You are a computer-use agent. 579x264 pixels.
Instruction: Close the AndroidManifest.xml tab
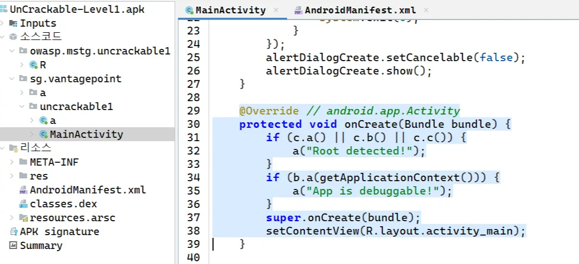tap(426, 11)
